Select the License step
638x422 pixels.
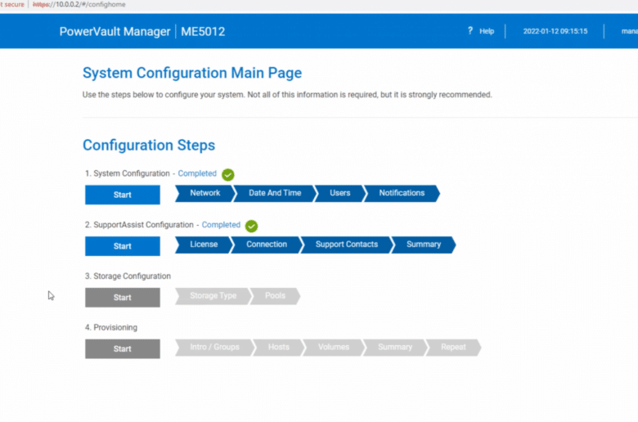coord(204,245)
